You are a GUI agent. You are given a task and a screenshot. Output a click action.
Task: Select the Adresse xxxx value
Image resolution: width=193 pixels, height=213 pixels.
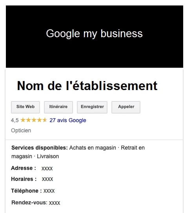coord(47,169)
